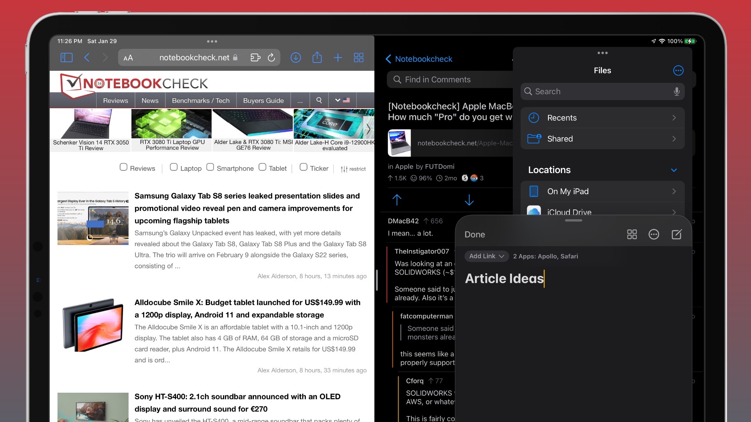
Task: Expand the Add Link dropdown
Action: (x=487, y=256)
